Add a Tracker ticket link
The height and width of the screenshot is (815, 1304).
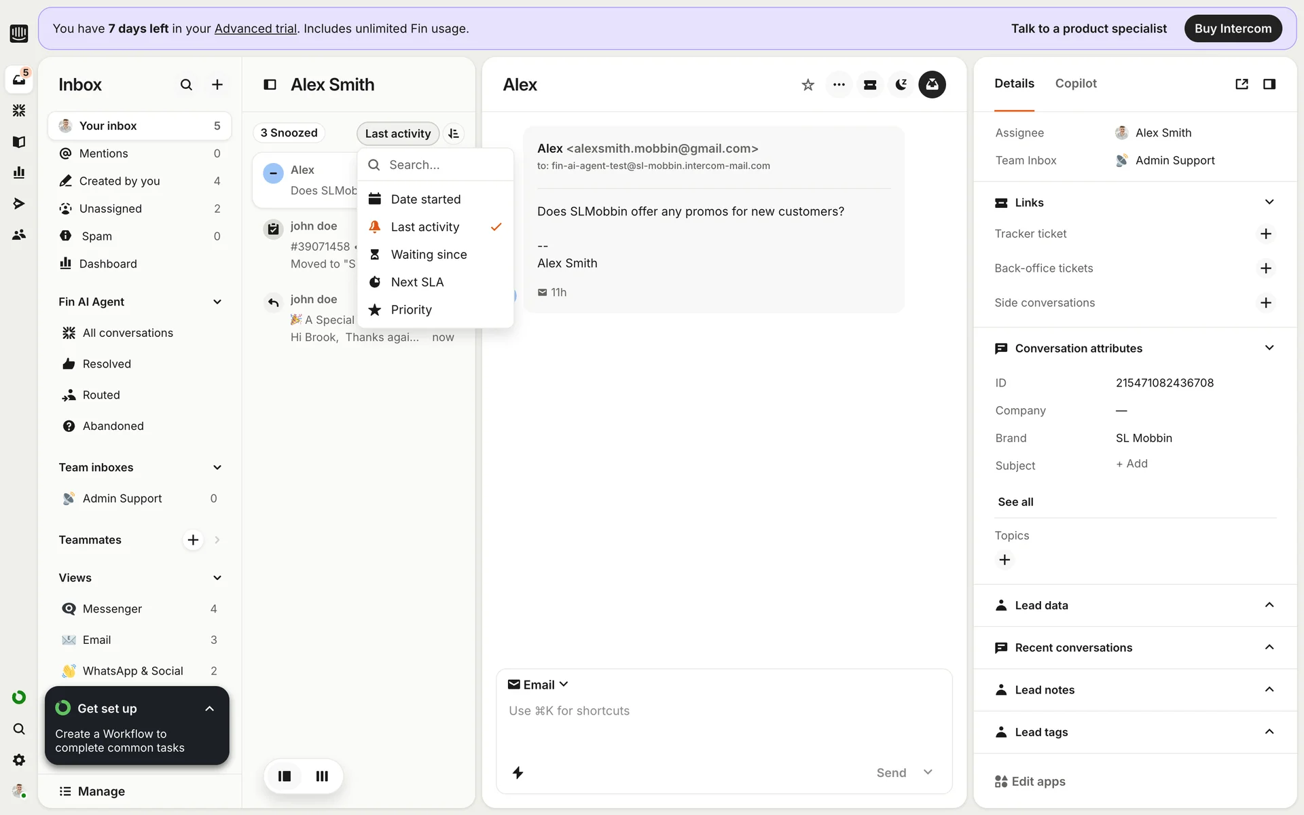pyautogui.click(x=1265, y=234)
